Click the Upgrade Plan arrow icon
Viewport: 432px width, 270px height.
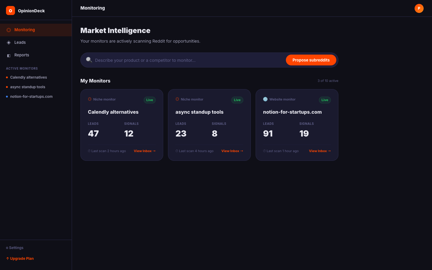click(x=7, y=258)
